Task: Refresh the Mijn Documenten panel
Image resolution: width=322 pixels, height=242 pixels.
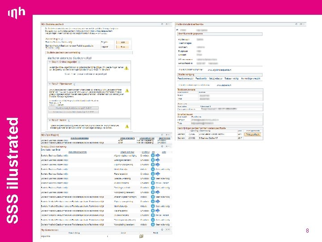Action: tap(162, 229)
